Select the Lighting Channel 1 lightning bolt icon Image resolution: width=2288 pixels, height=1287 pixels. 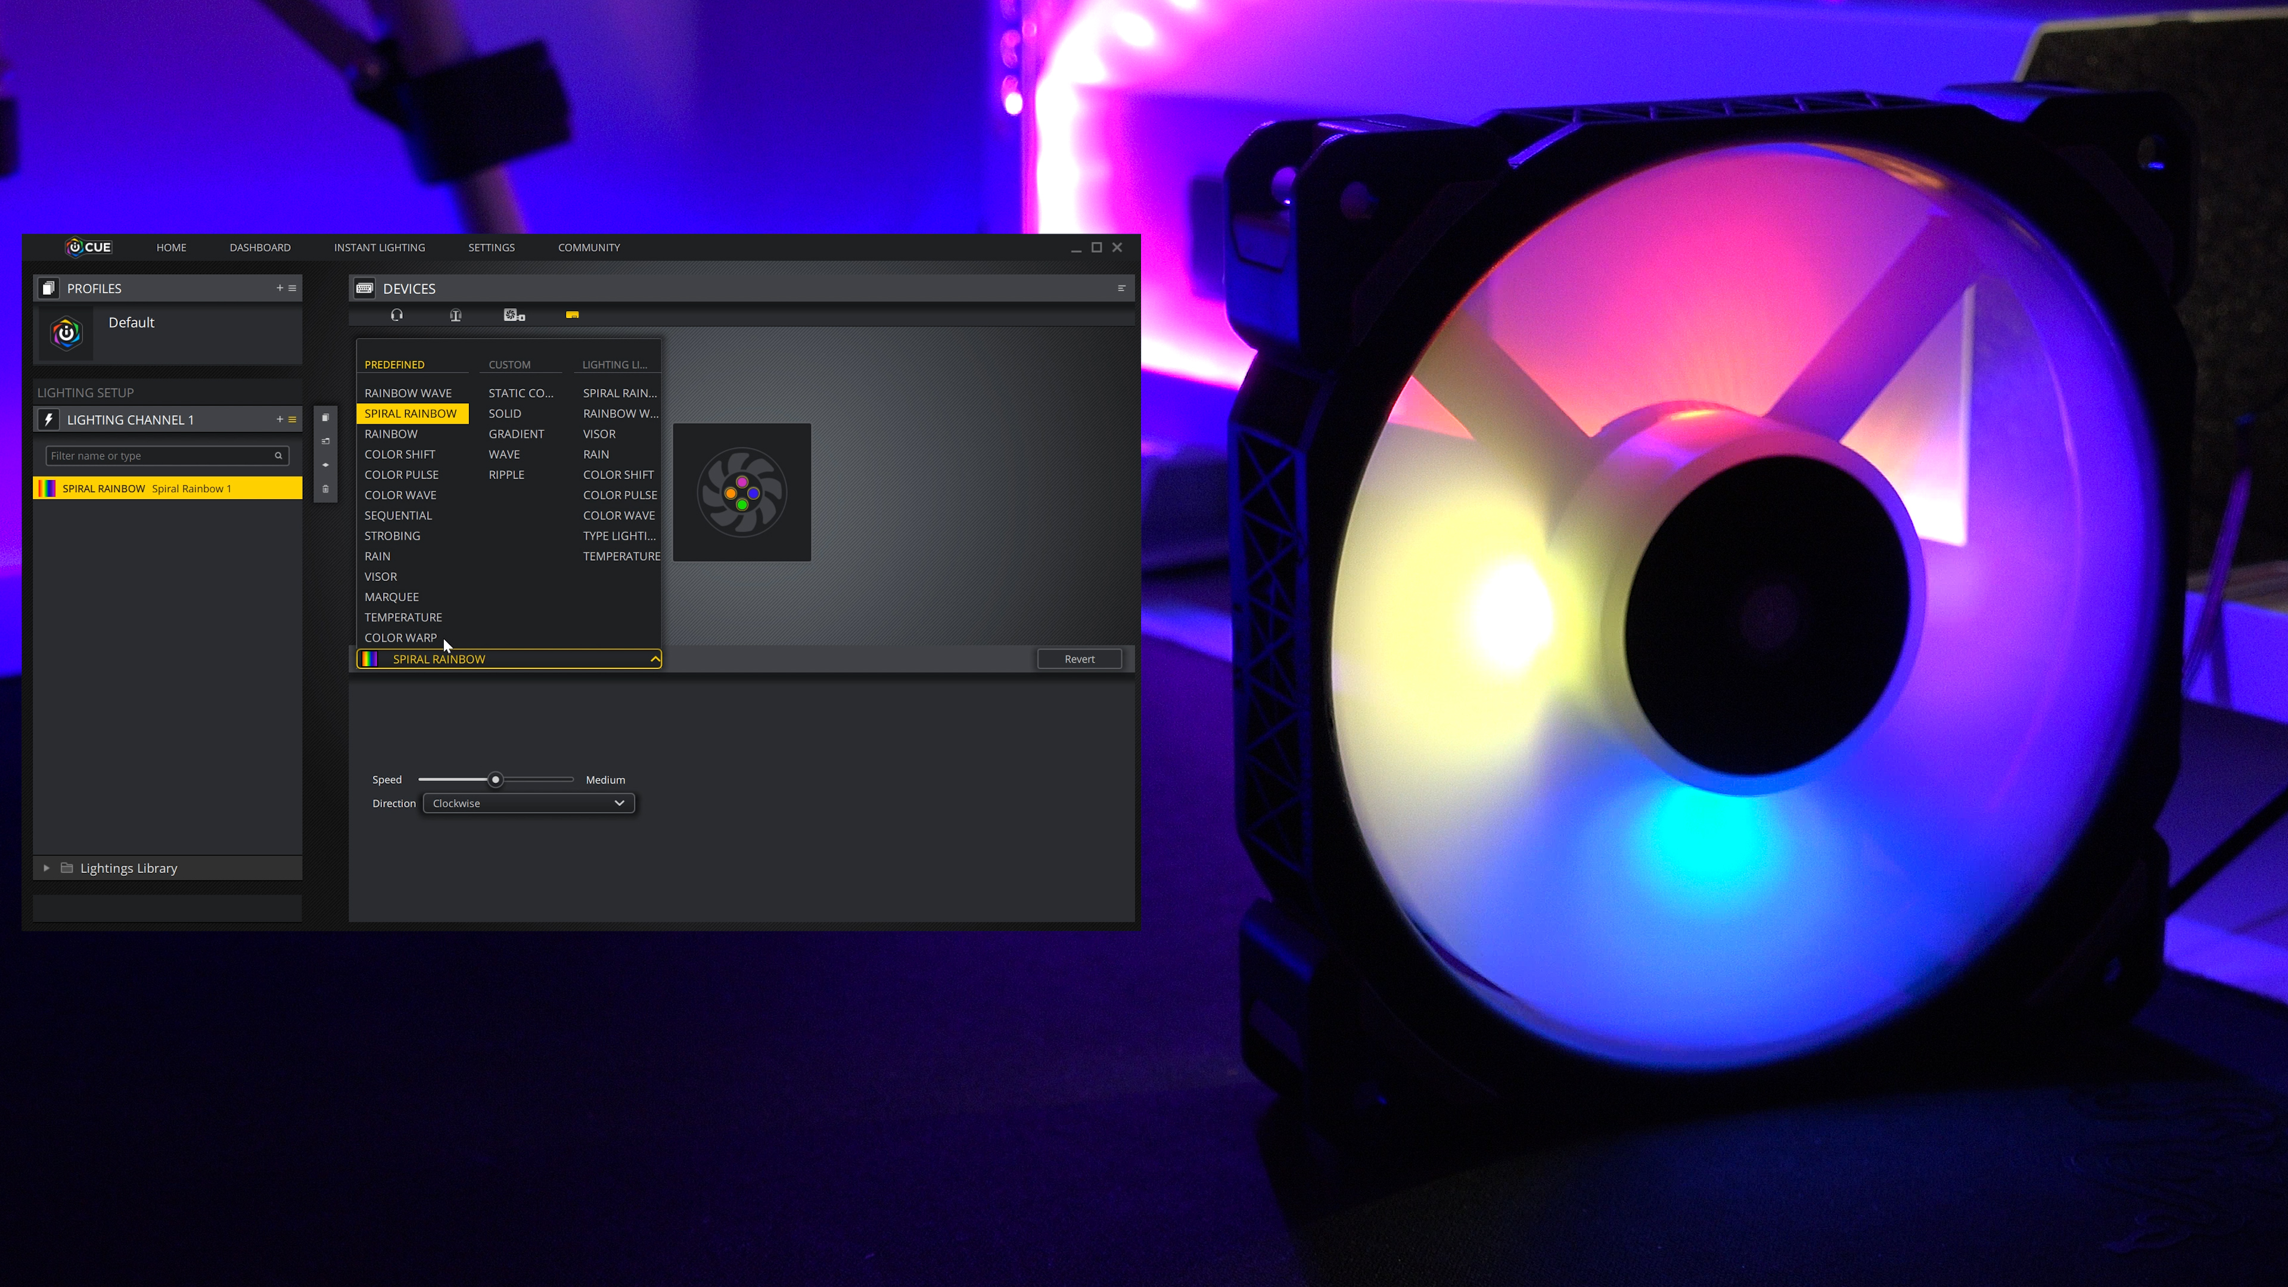coord(47,419)
